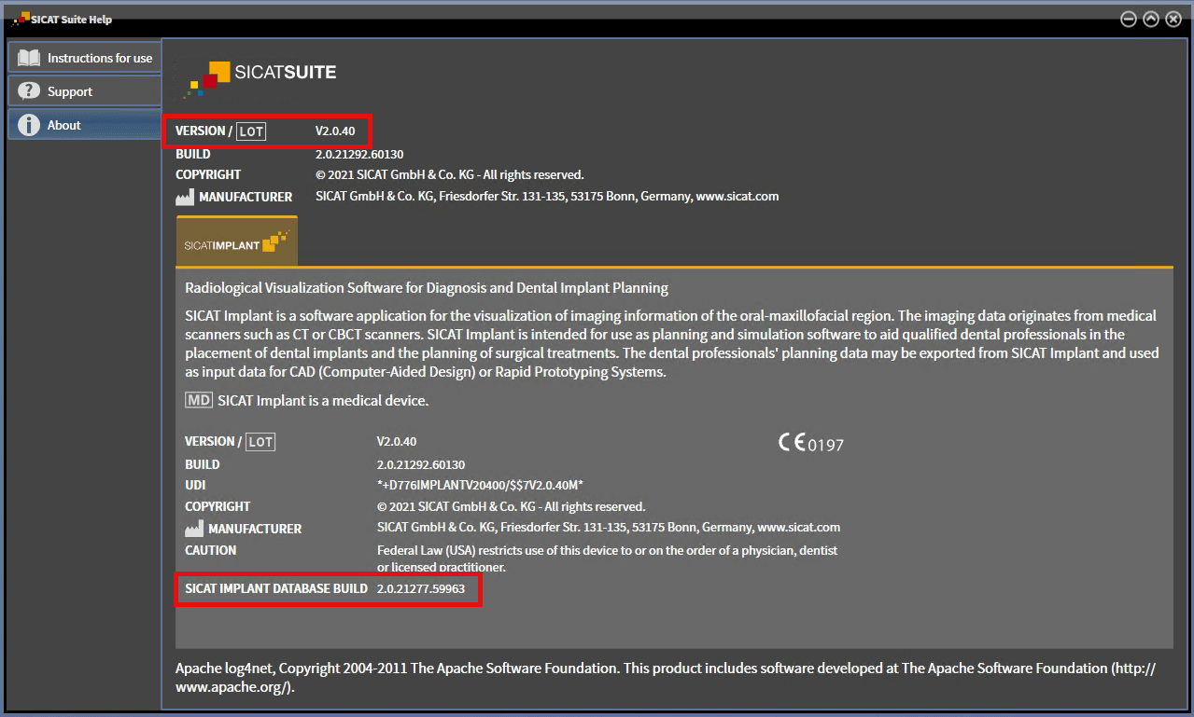Maximize the SICAT Suite Help window
Screen dimensions: 1194x717
pos(1151,20)
